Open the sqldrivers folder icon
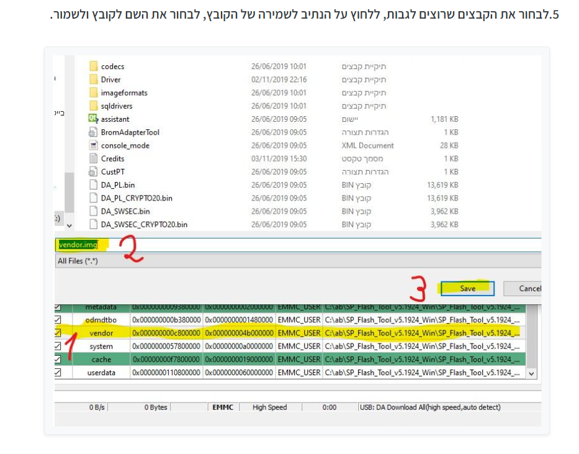The width and height of the screenshot is (579, 454). pos(94,106)
